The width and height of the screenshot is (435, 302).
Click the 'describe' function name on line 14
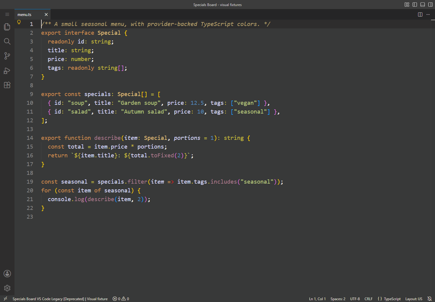click(108, 138)
